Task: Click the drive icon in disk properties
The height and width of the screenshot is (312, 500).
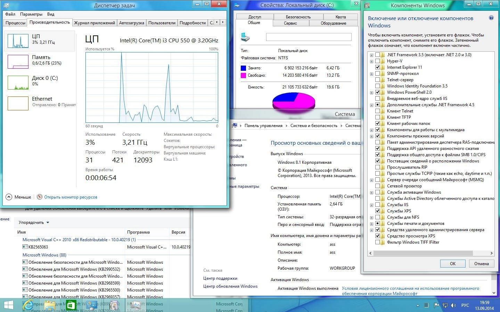Action: tap(245, 37)
